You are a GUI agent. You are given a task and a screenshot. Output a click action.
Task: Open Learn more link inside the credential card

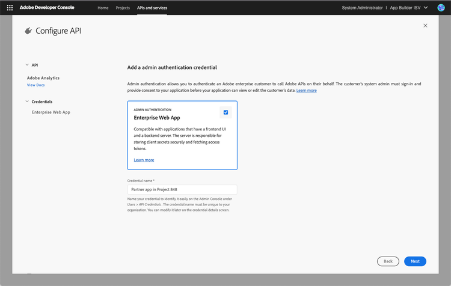[144, 160]
